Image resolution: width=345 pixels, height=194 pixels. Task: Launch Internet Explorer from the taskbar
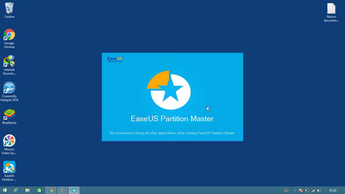16,190
